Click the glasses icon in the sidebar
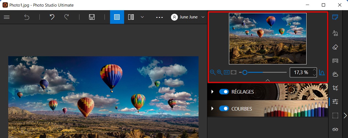The height and width of the screenshot is (138, 348). click(x=335, y=129)
